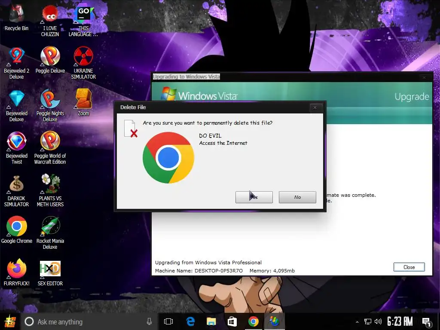Click Close in the Windows Vista upgrade window
Image resolution: width=440 pixels, height=330 pixels.
point(409,267)
